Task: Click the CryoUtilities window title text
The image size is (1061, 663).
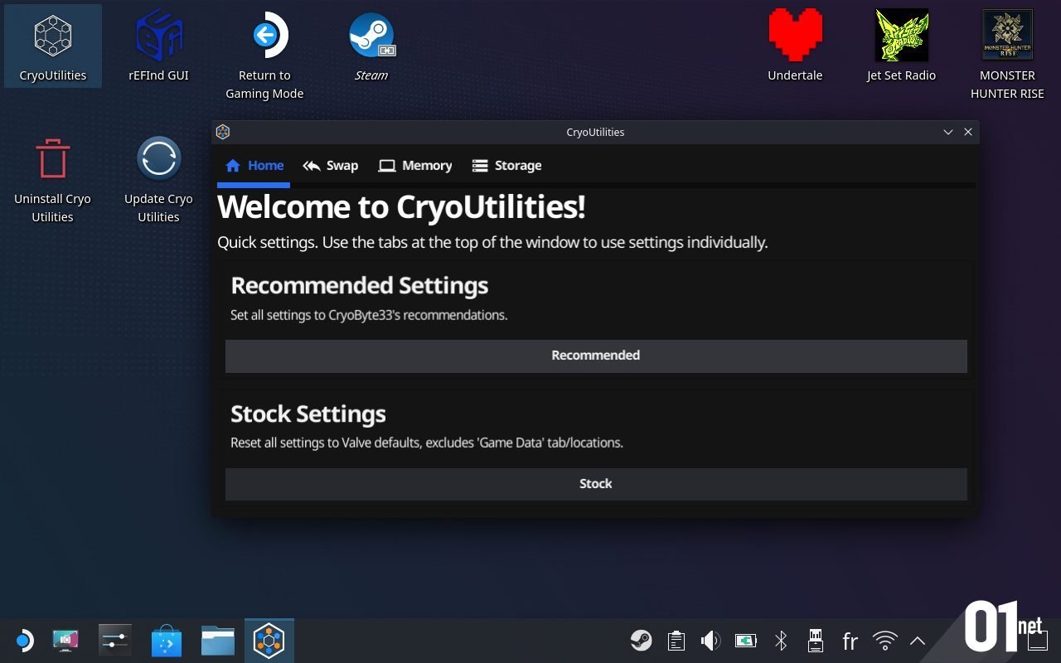Action: (595, 132)
